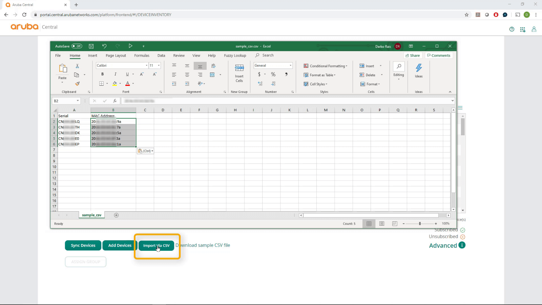542x305 pixels.
Task: Click the Insert Cells icon
Action: tap(239, 73)
